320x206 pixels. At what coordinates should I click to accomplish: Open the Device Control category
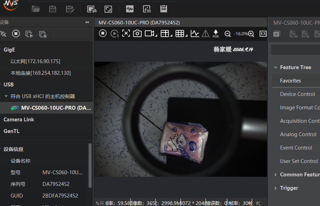click(x=297, y=94)
